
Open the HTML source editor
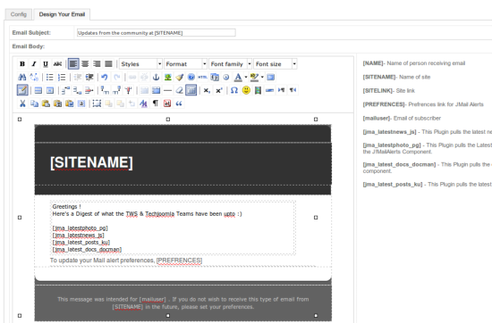pos(203,77)
